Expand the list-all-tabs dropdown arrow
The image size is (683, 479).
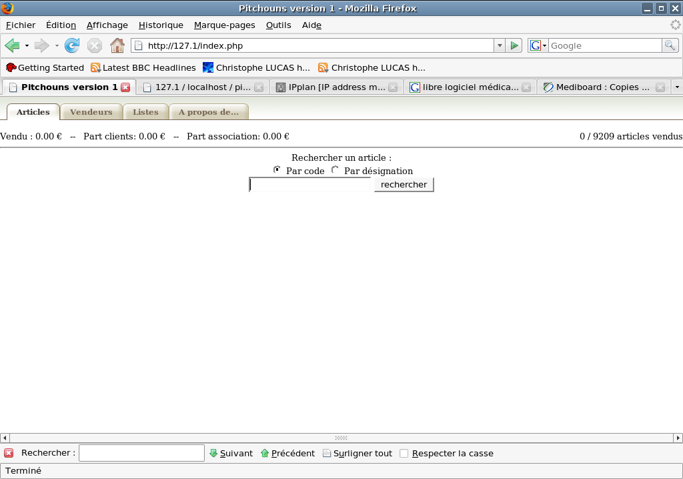677,87
